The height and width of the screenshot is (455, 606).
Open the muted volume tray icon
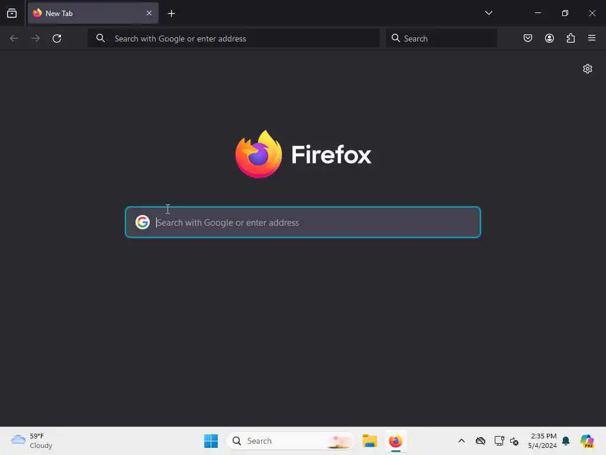[x=514, y=441]
